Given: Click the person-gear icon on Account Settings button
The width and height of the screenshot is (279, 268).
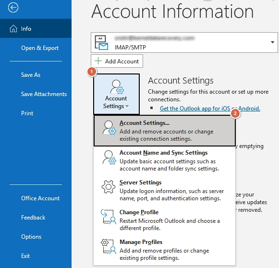Looking at the screenshot, I should (x=117, y=87).
